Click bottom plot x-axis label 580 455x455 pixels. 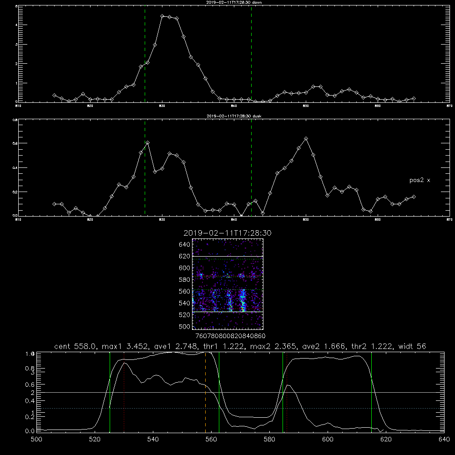tap(269, 440)
